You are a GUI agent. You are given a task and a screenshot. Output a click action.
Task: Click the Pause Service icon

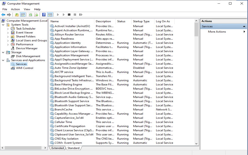click(x=75, y=15)
